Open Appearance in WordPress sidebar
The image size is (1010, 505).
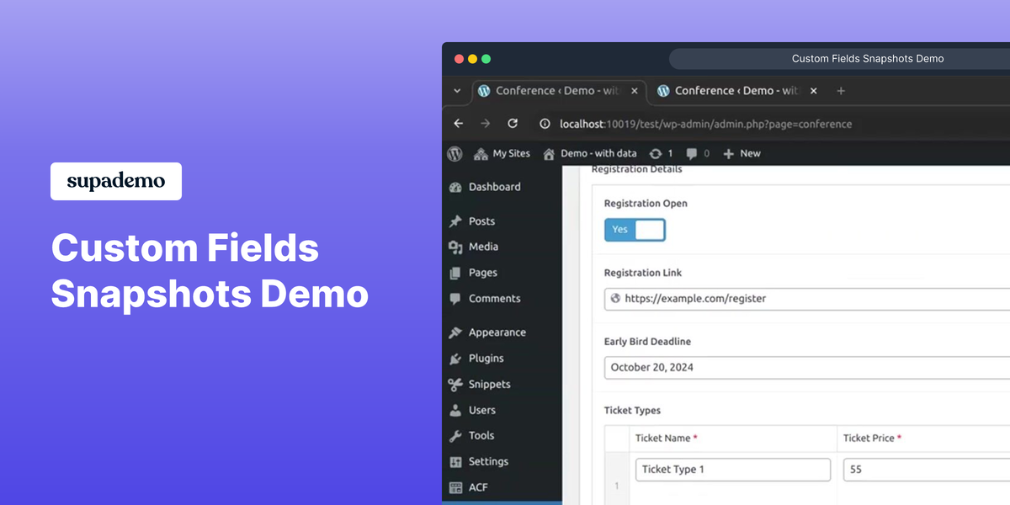pyautogui.click(x=502, y=332)
